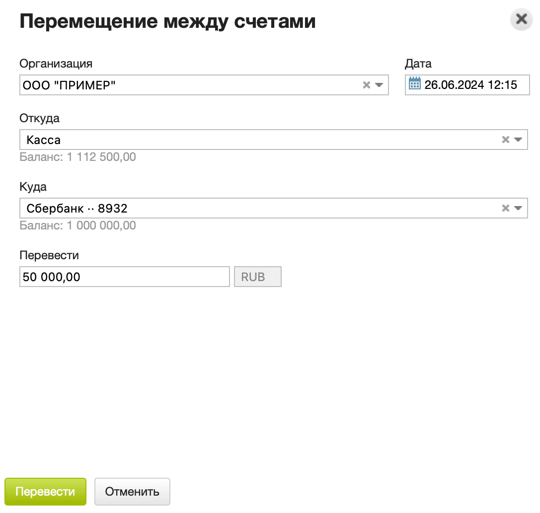The width and height of the screenshot is (540, 513).
Task: Open the Куда dropdown to change account
Action: pos(518,208)
